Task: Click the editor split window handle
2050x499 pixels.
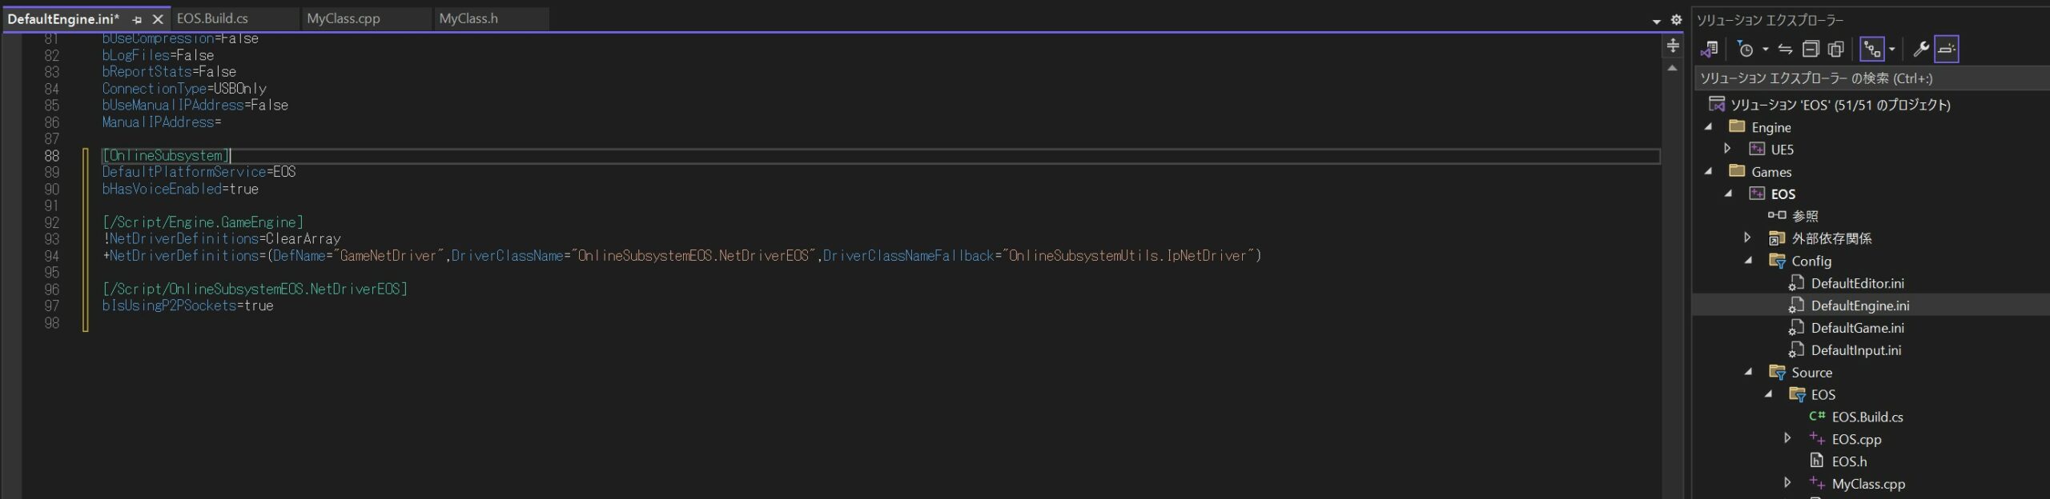Action: 1673,46
